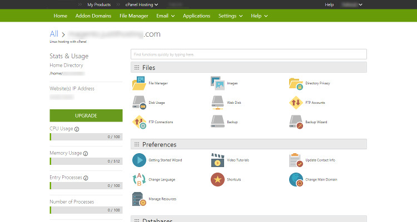The image size is (417, 222).
Task: Open the Shortcuts star icon
Action: click(217, 179)
